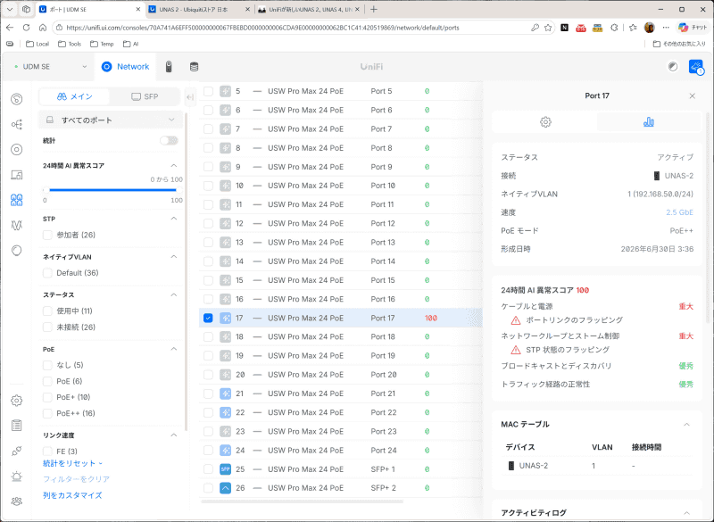The height and width of the screenshot is (522, 714).
Task: Open the Settings gear in left sidebar
Action: 17,401
